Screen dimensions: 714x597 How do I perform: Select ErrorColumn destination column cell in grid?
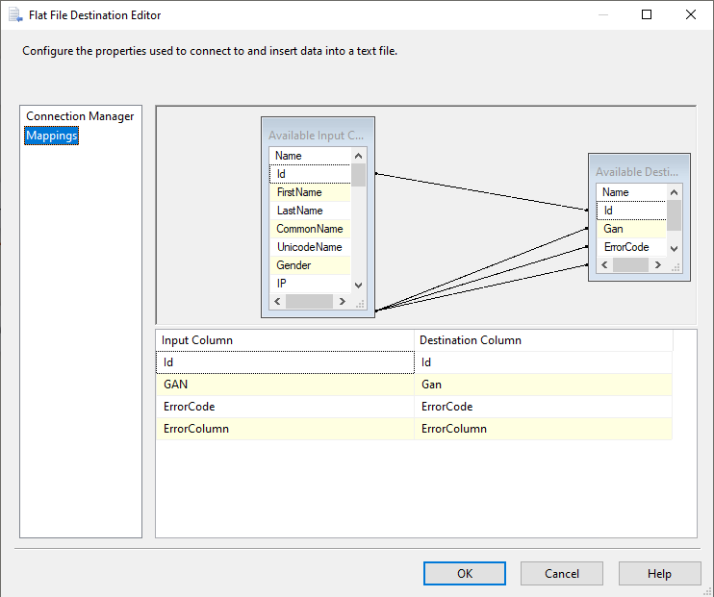tap(543, 429)
